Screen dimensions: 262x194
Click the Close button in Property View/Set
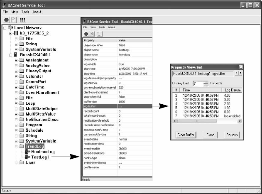(211, 135)
